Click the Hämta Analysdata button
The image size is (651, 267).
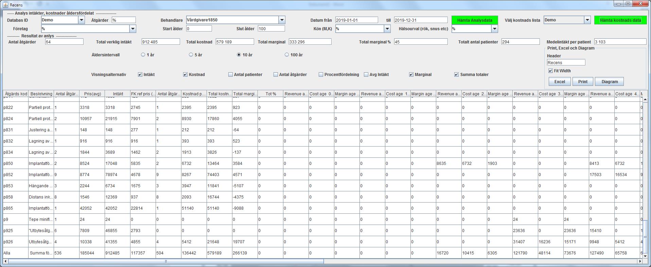point(475,20)
